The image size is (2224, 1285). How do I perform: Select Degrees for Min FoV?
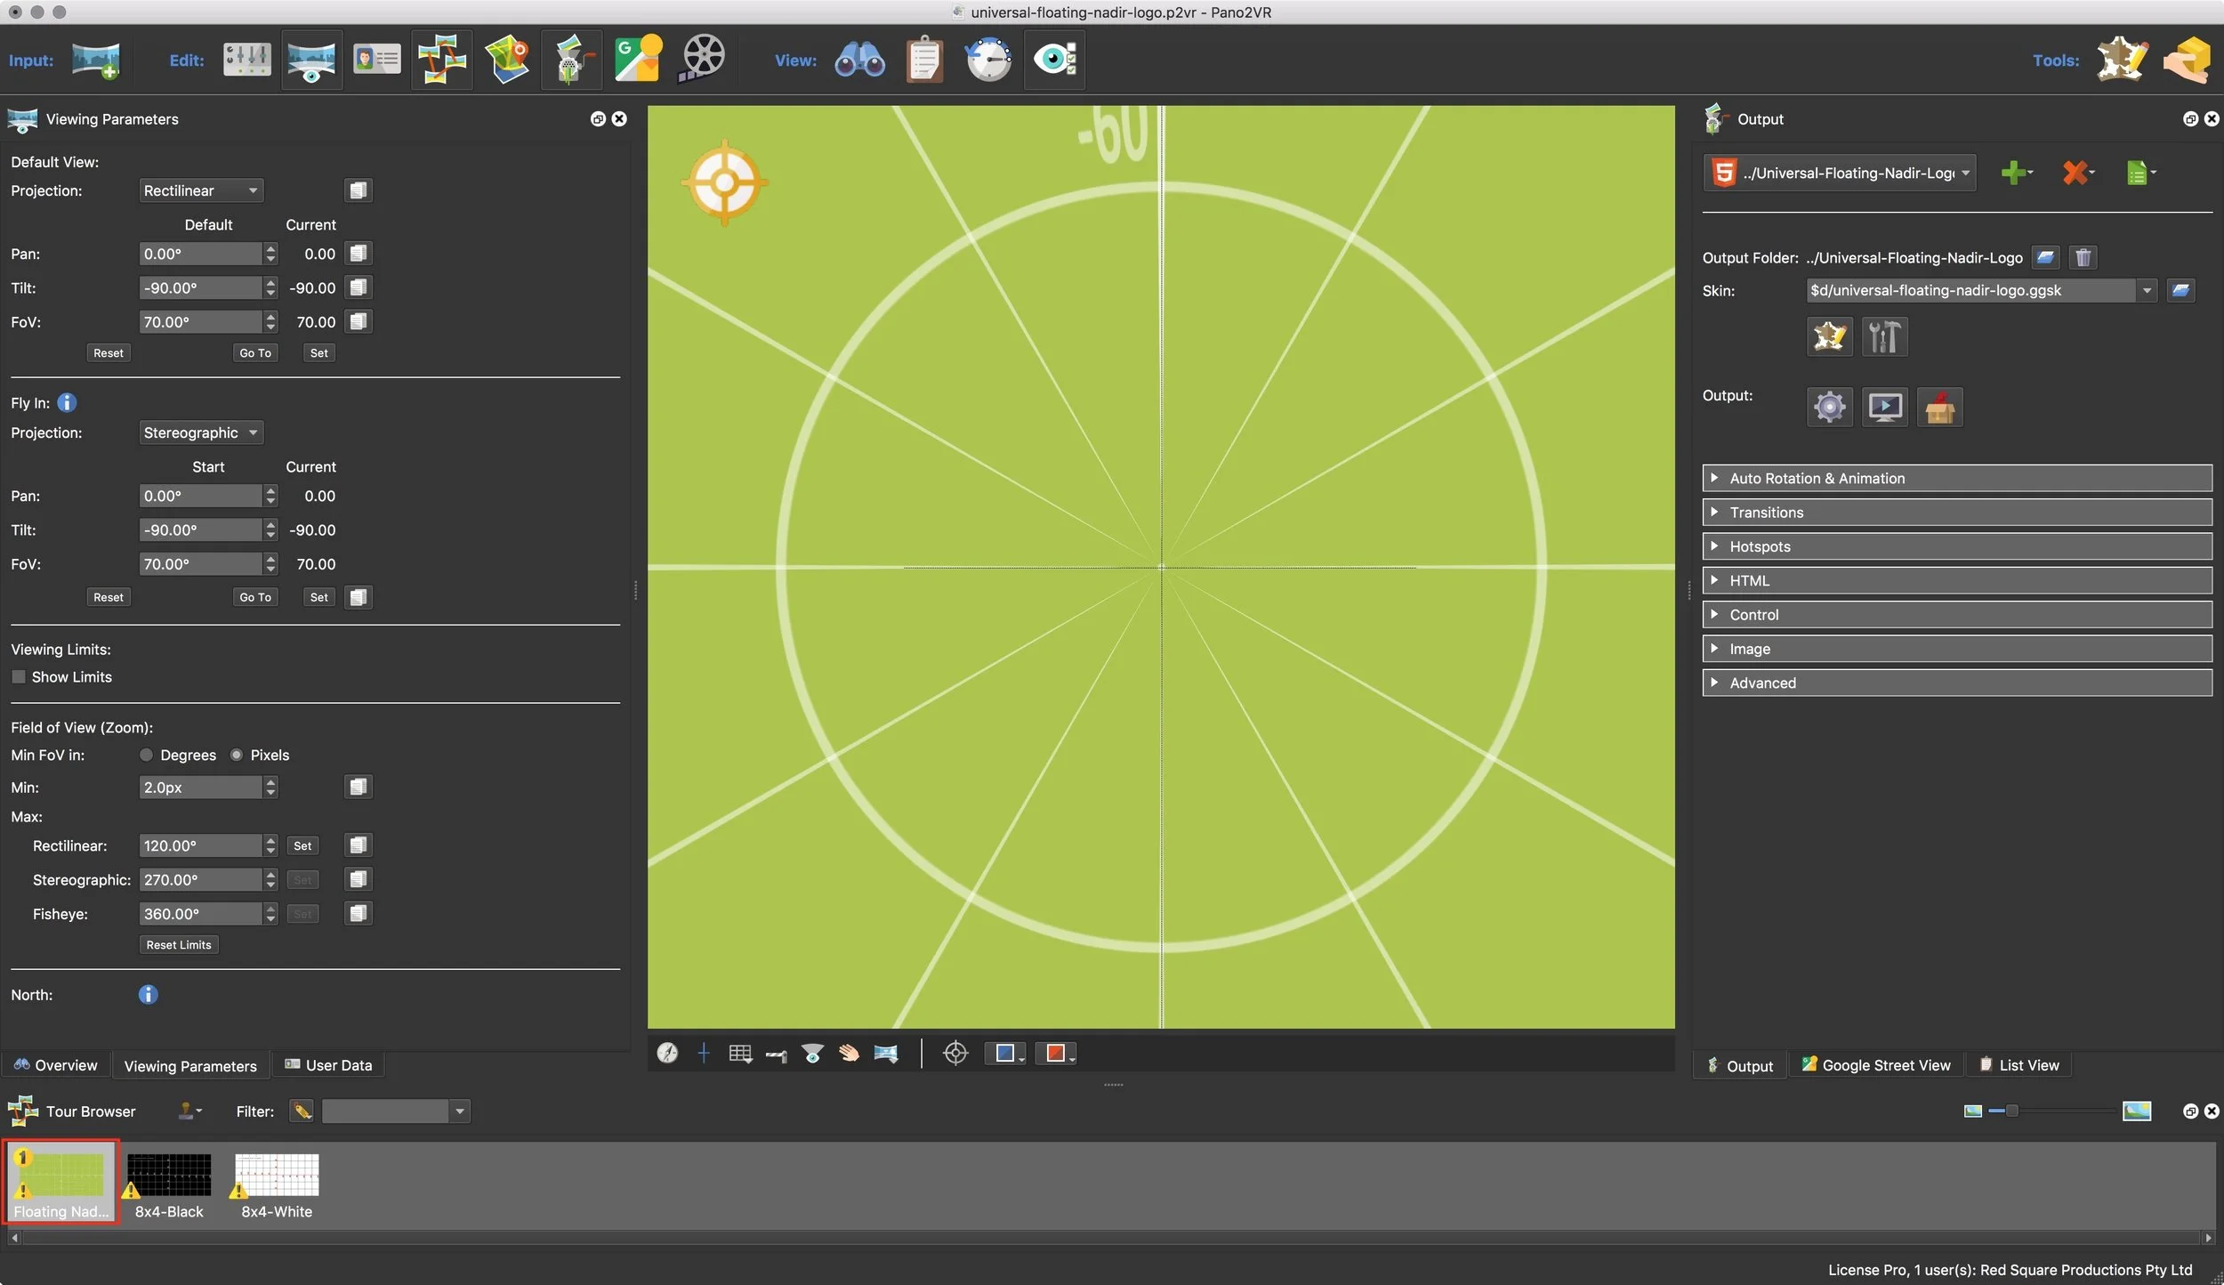[147, 756]
